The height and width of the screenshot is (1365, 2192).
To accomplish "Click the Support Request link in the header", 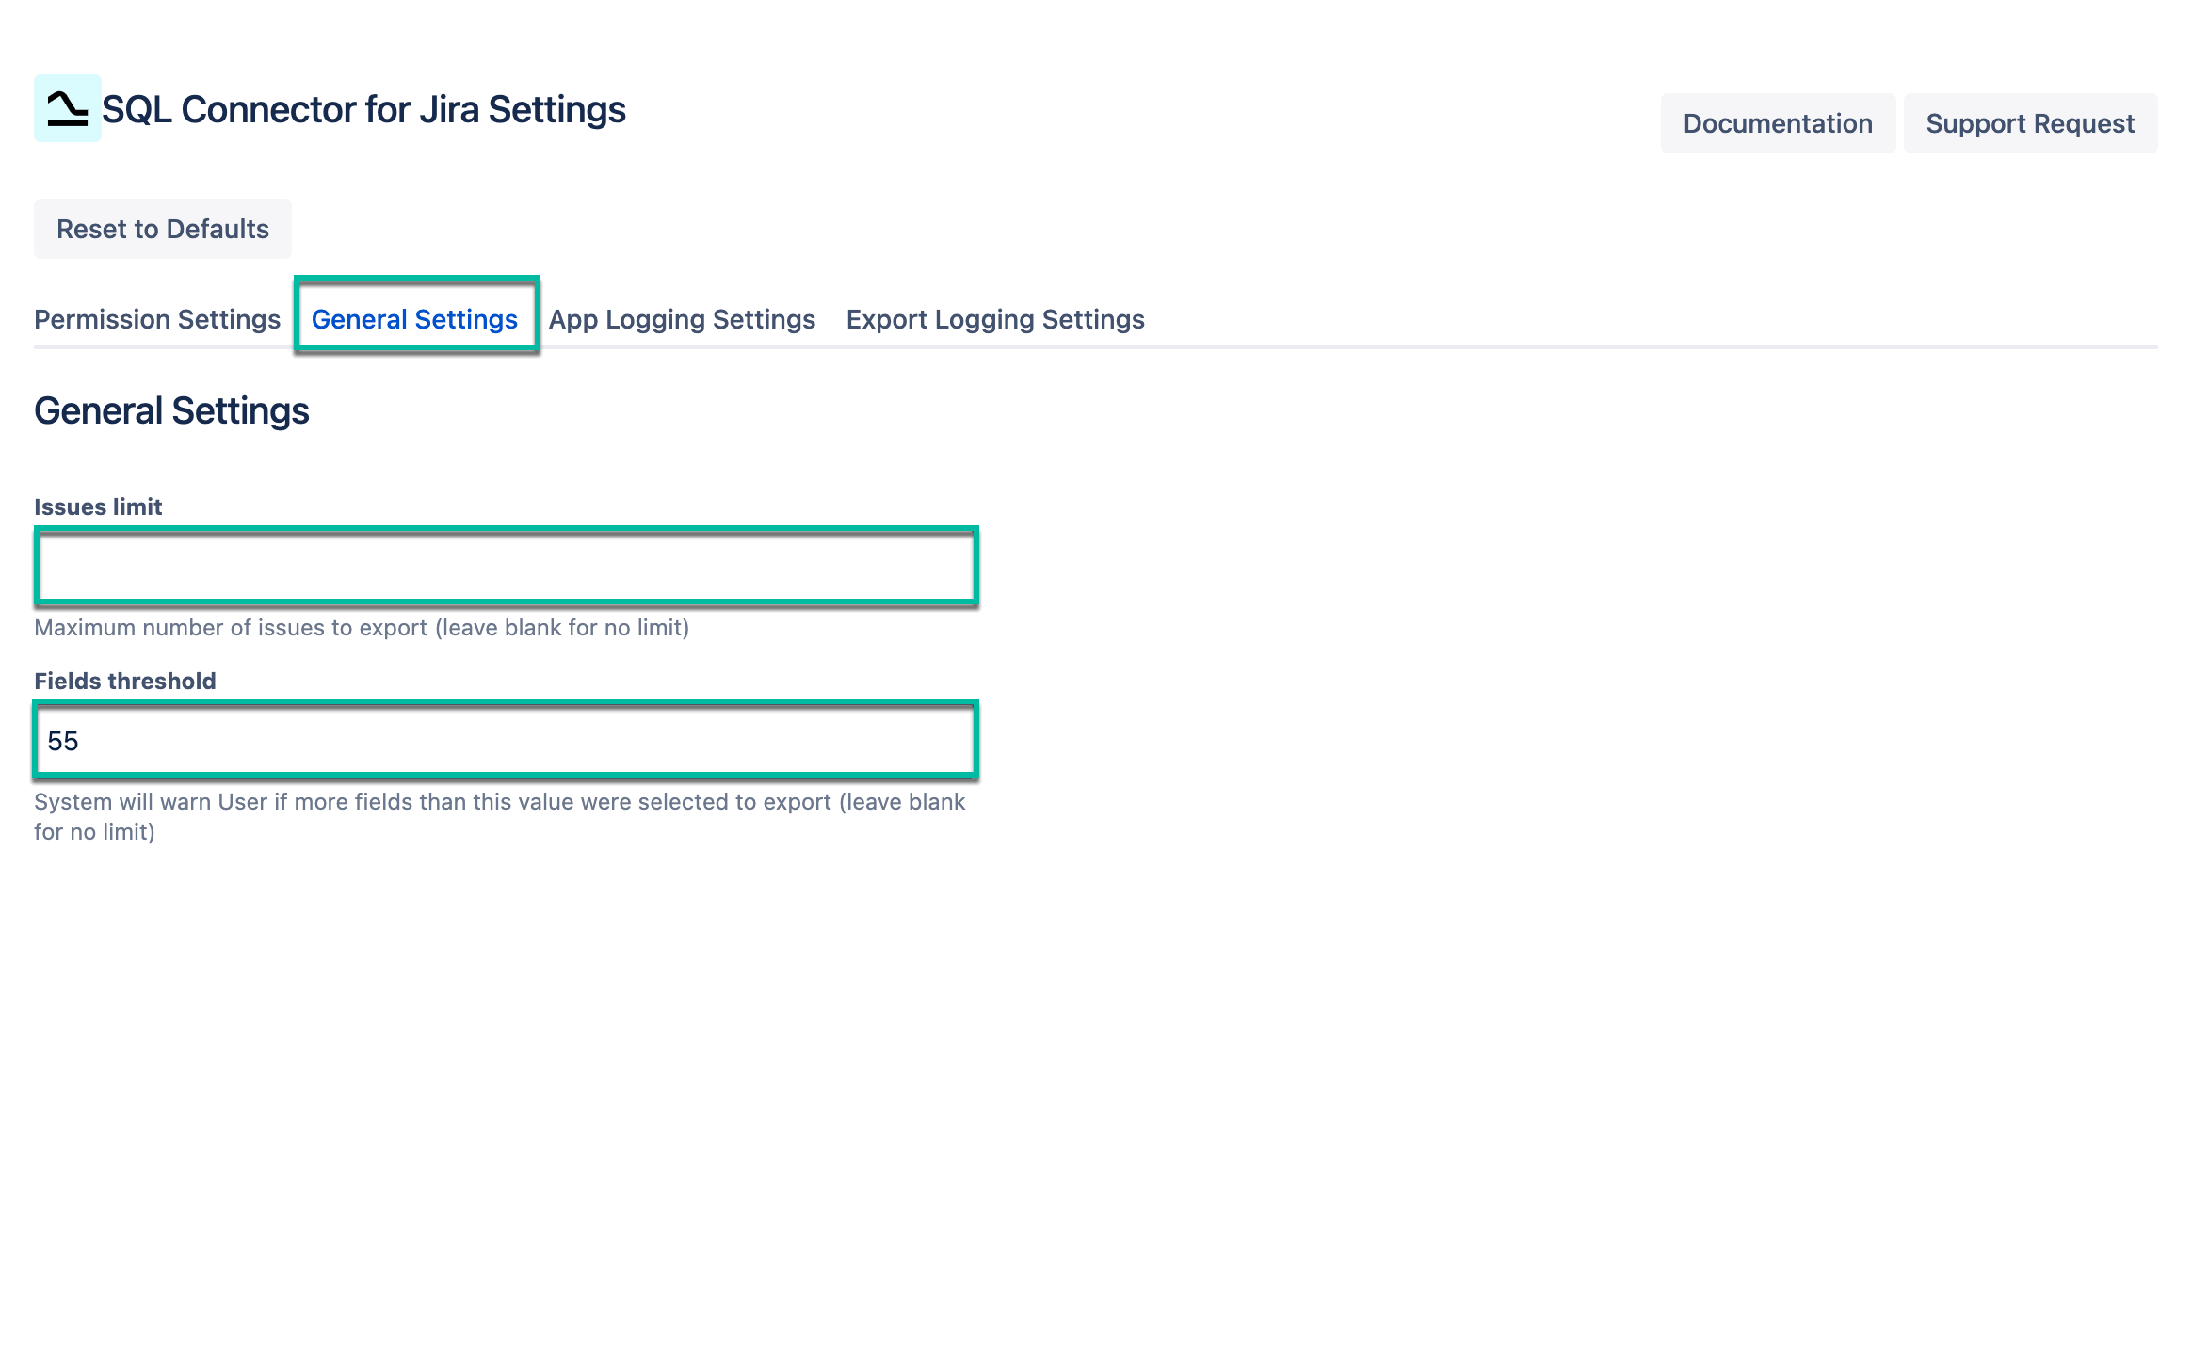I will pyautogui.click(x=2030, y=122).
